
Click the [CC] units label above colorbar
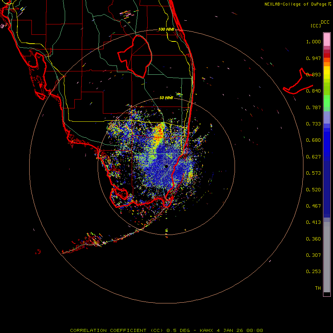tap(316, 26)
